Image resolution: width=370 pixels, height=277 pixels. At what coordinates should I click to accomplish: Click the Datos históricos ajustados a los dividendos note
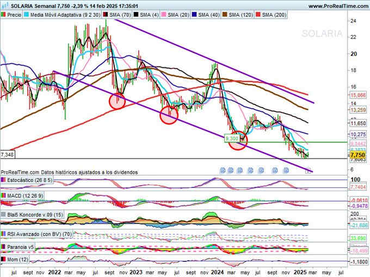click(89, 172)
